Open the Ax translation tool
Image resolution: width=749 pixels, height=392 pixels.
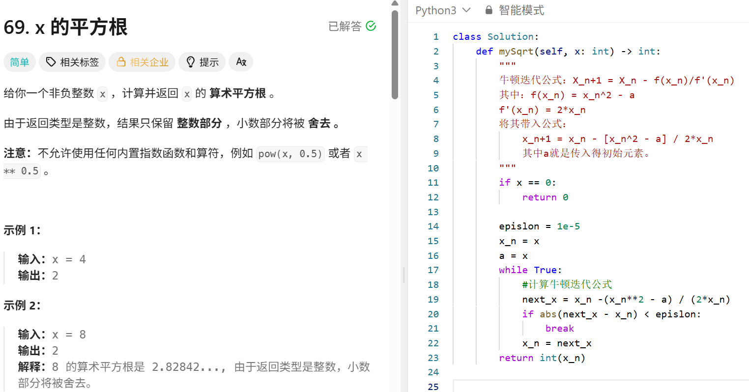(x=240, y=61)
